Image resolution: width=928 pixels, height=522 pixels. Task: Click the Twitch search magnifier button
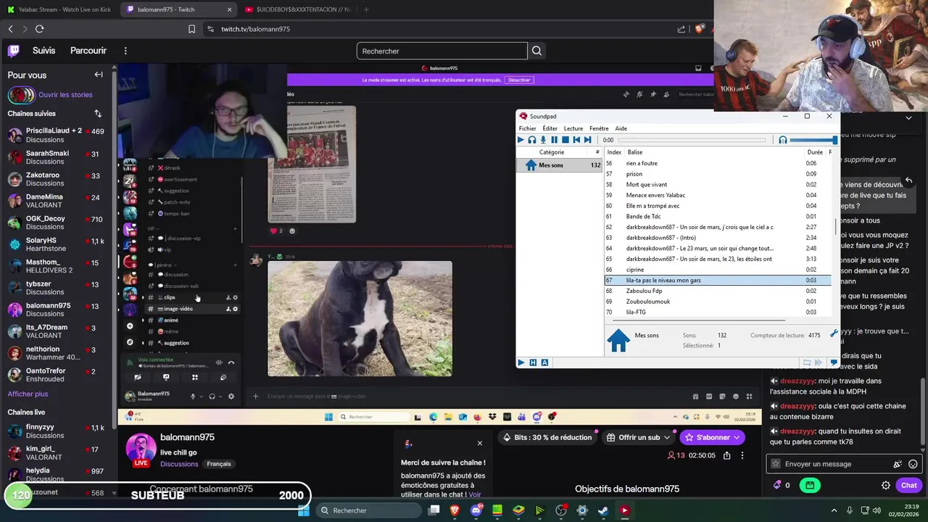[x=536, y=51]
